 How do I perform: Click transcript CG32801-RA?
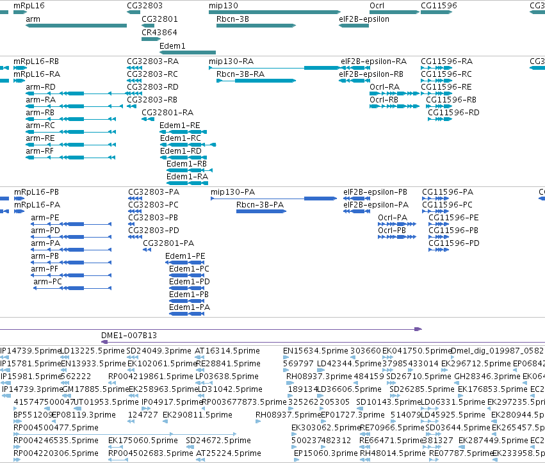pos(148,119)
